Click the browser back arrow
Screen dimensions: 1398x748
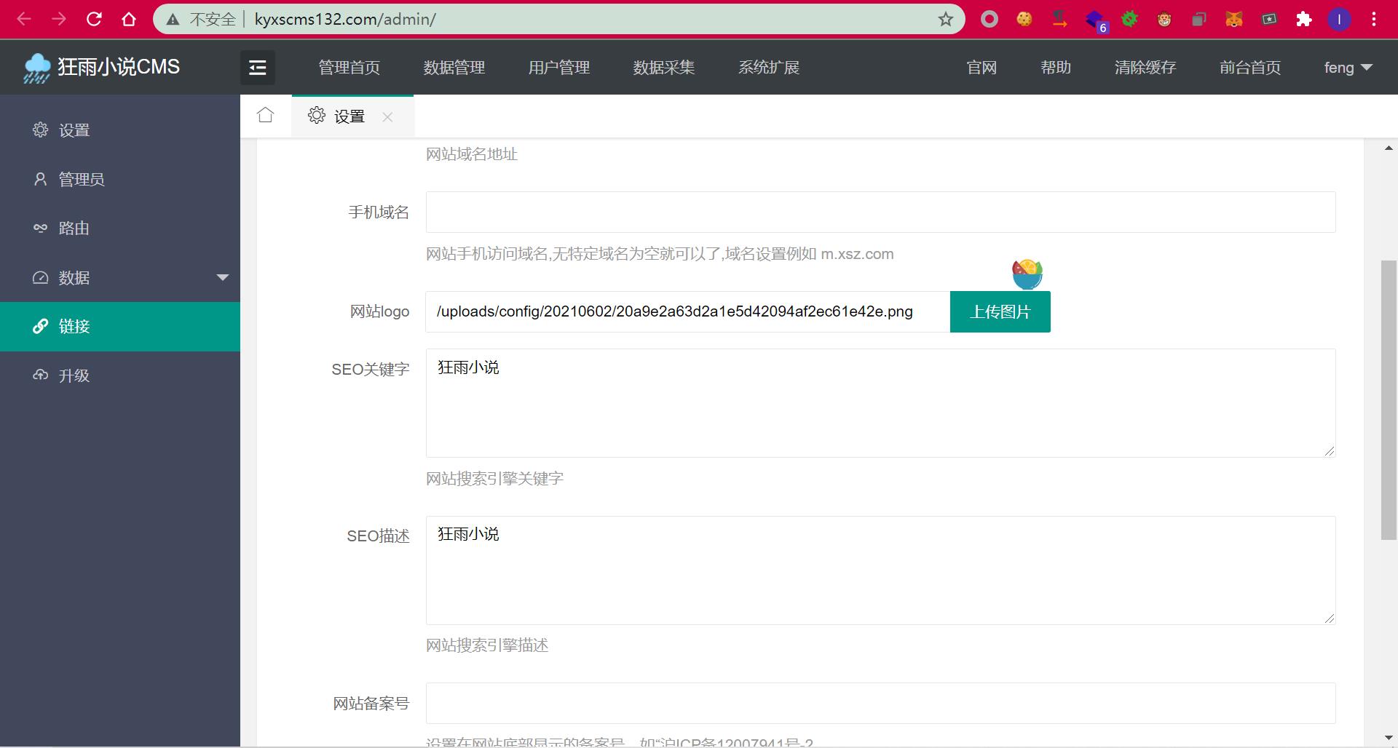[x=24, y=20]
